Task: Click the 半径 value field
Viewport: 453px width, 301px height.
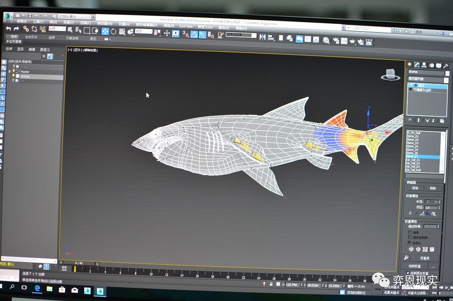Action: click(431, 202)
